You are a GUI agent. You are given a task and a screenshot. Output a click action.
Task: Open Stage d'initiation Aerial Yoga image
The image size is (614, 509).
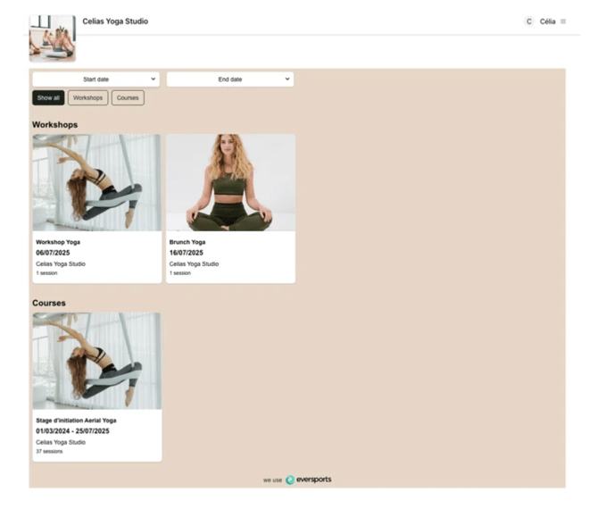point(97,361)
